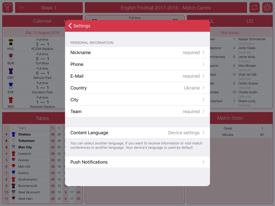Click the West Ham jersey icon in Tables

point(13,199)
